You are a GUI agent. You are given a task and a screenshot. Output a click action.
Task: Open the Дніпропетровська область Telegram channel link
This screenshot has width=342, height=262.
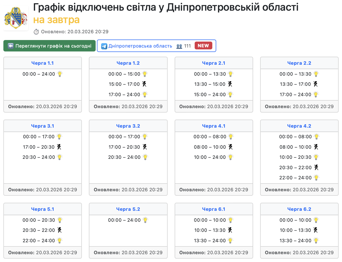pos(140,46)
